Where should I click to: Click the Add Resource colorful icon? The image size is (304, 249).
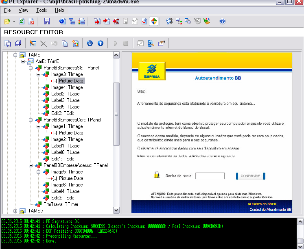pyautogui.click(x=75, y=43)
